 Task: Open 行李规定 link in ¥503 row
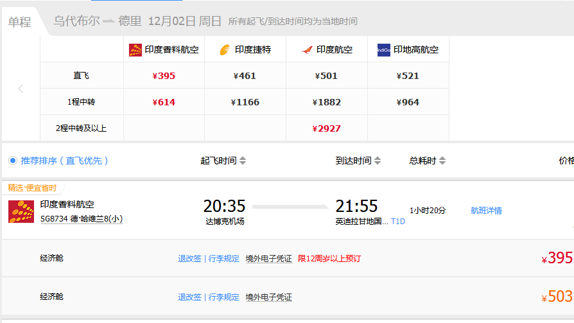coord(223,297)
